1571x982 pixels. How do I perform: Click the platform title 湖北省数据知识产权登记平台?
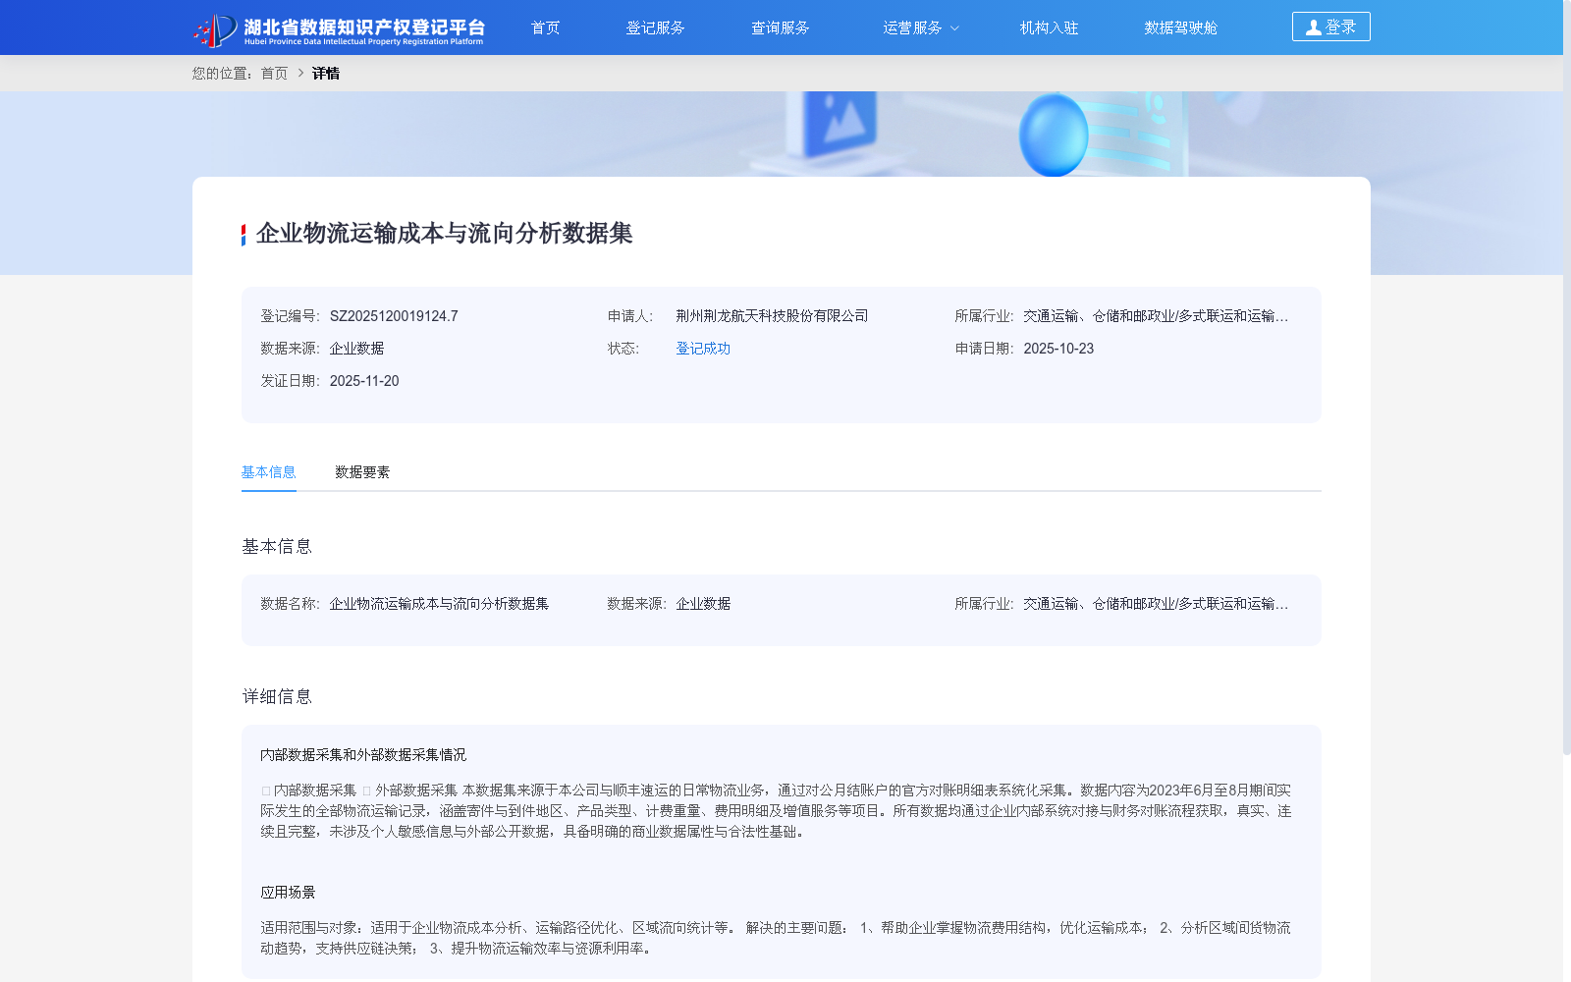(364, 27)
